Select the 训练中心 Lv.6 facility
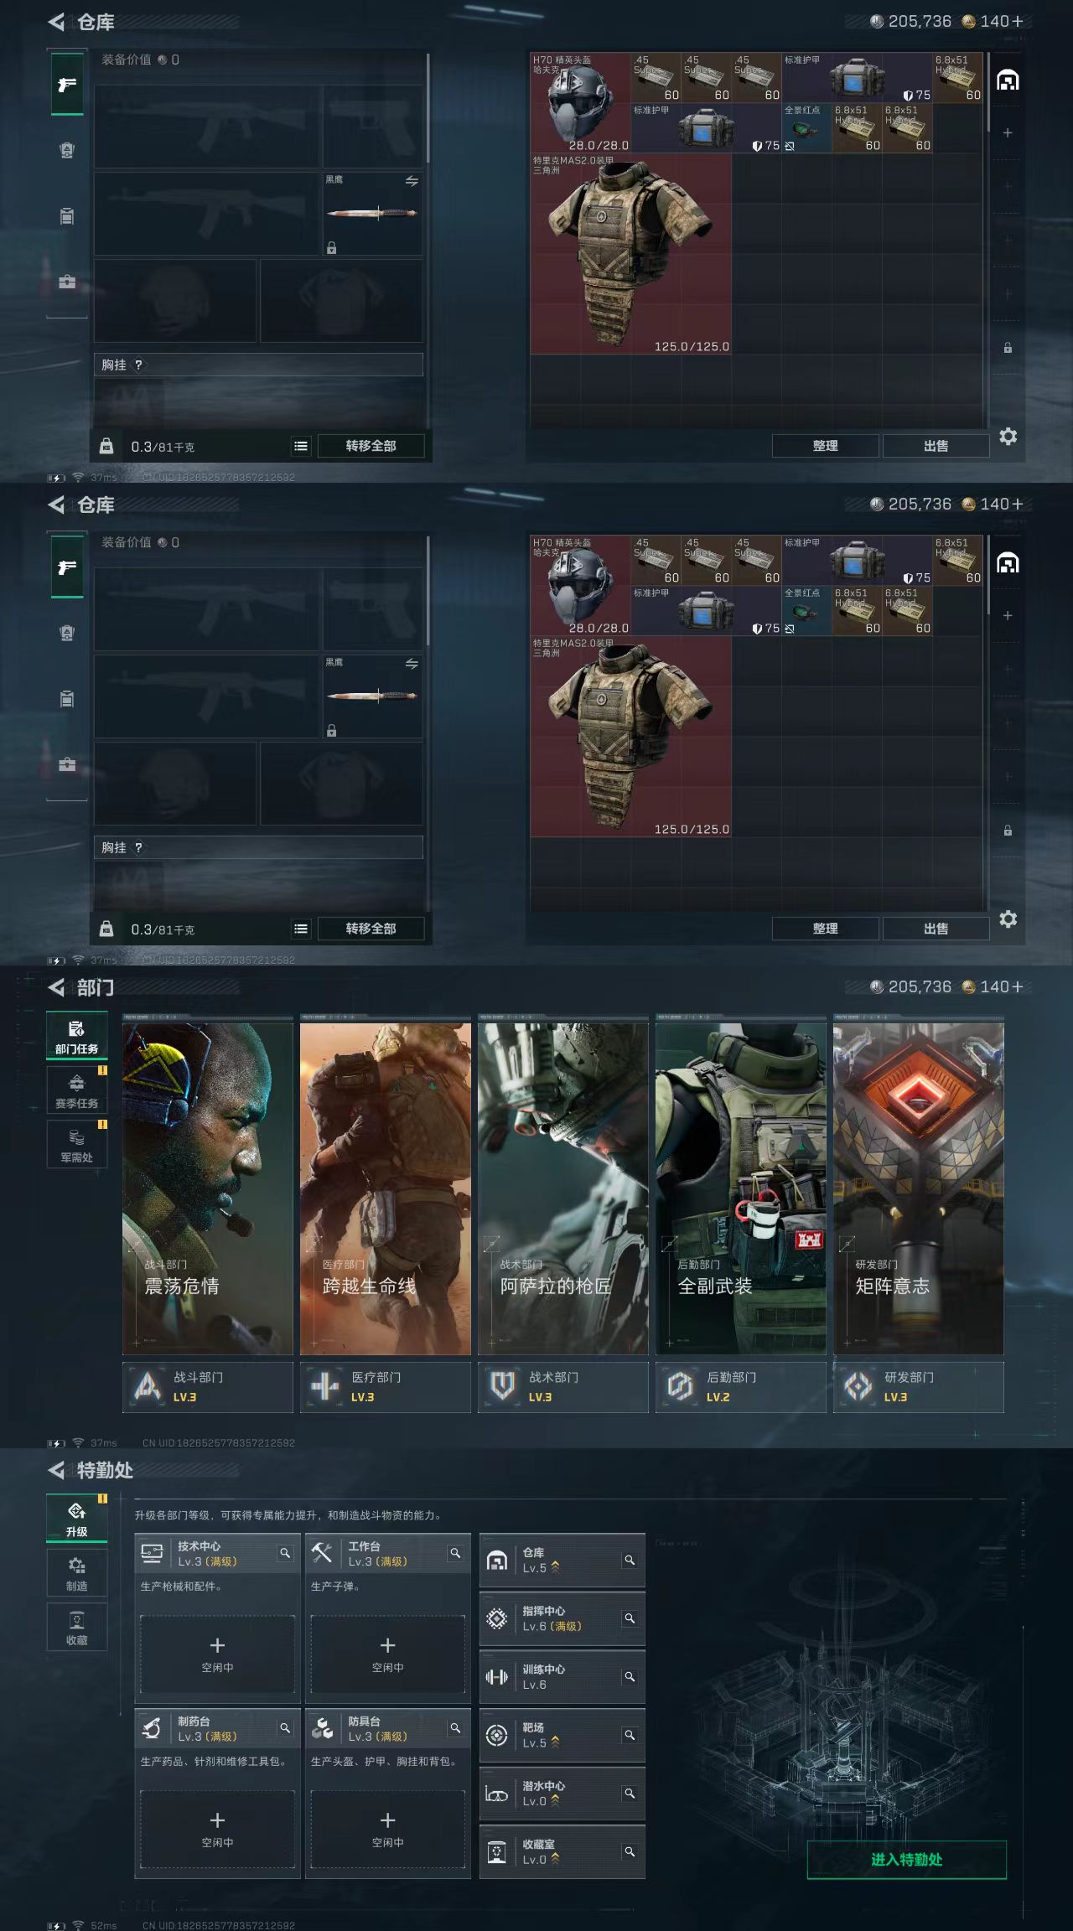This screenshot has height=1931, width=1073. pyautogui.click(x=562, y=1677)
